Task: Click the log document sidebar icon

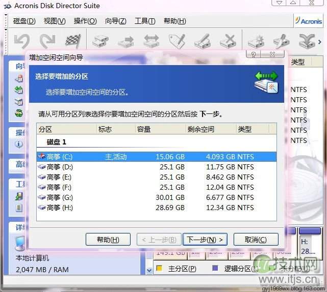Action: (19, 208)
